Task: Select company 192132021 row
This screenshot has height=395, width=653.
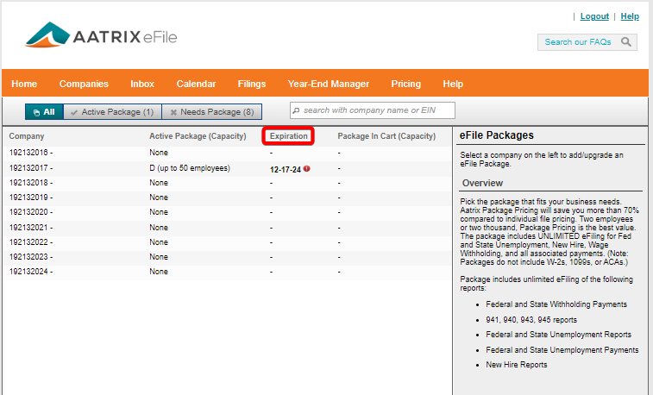Action: point(228,228)
